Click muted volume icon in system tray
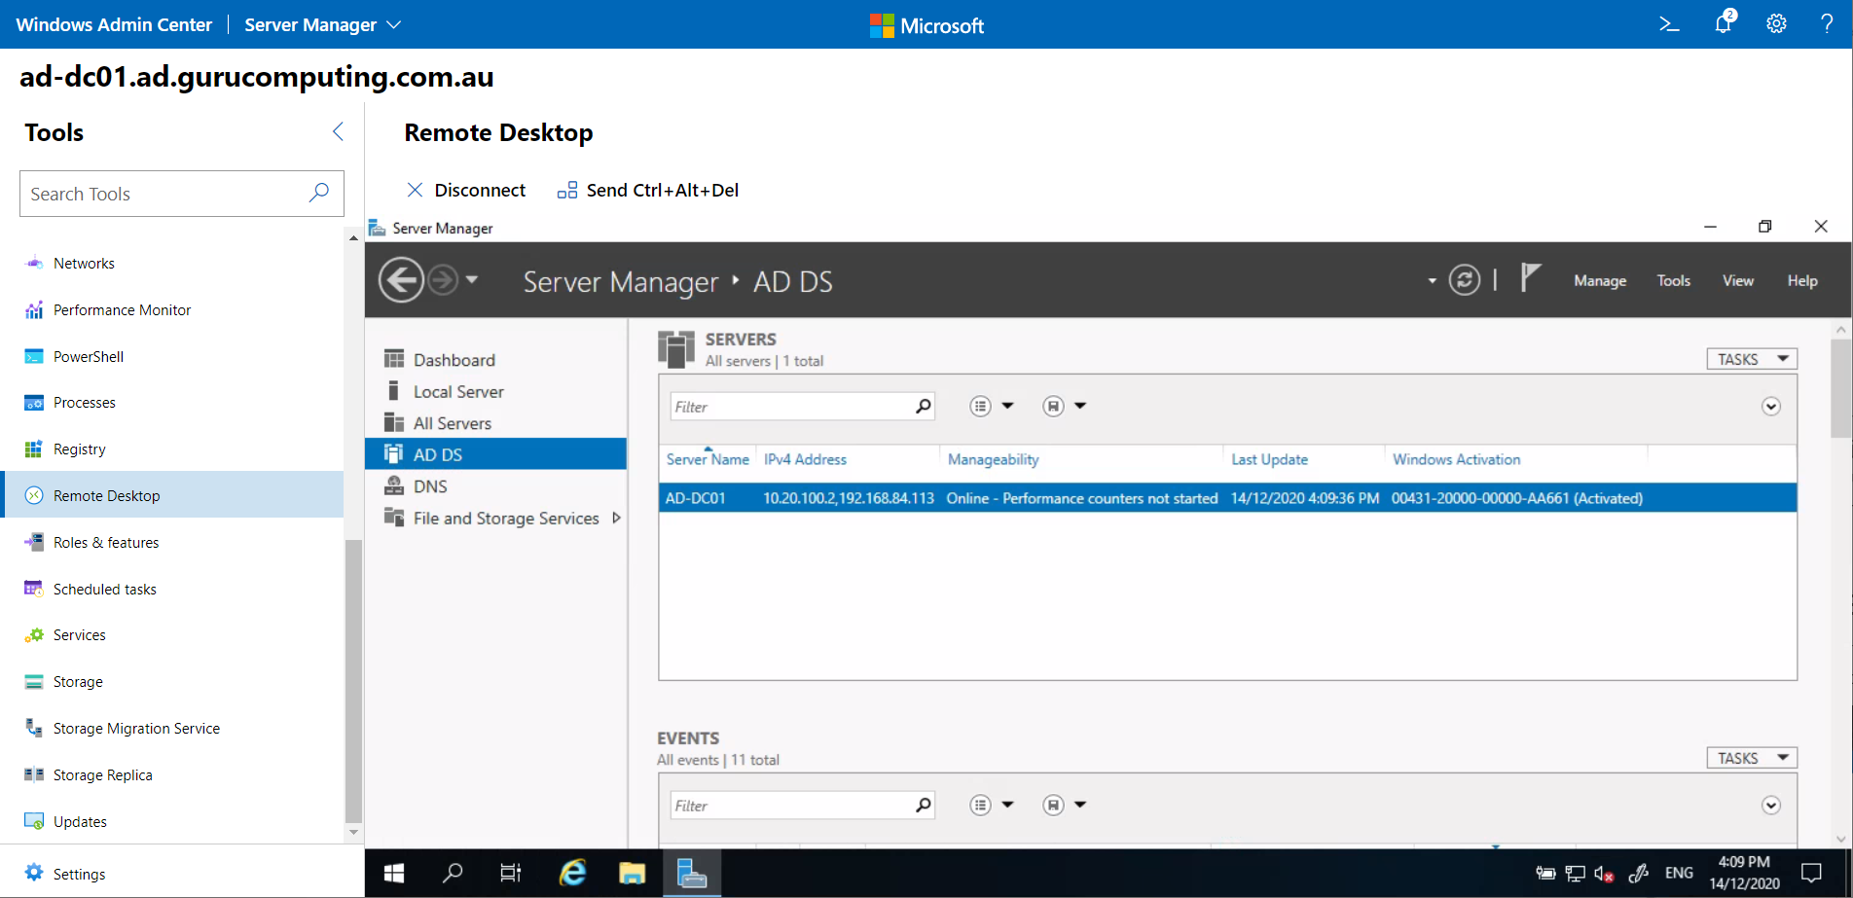Screen dimensions: 1853x898 (x=1604, y=874)
